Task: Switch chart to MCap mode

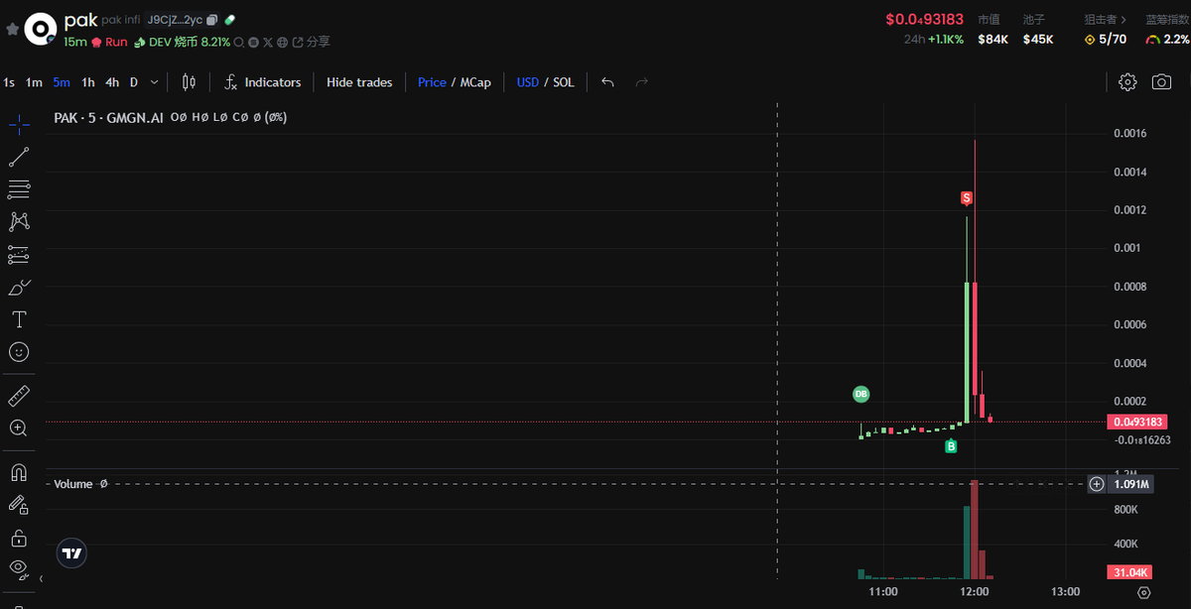Action: tap(475, 82)
